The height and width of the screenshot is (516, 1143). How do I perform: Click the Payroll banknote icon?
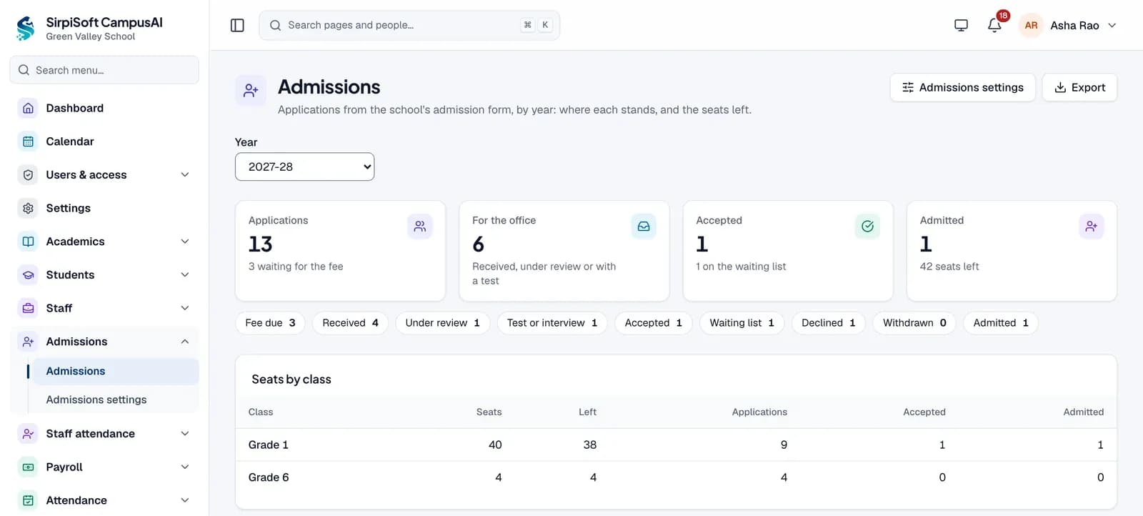[28, 467]
